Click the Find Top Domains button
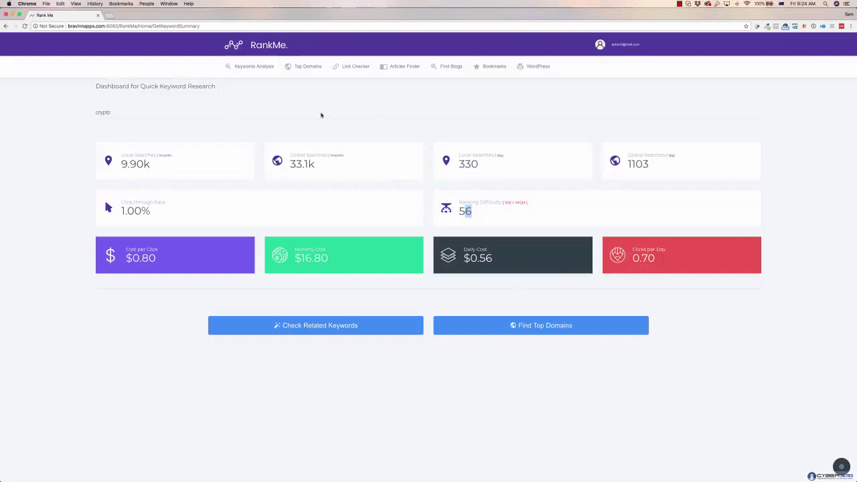 pos(541,325)
